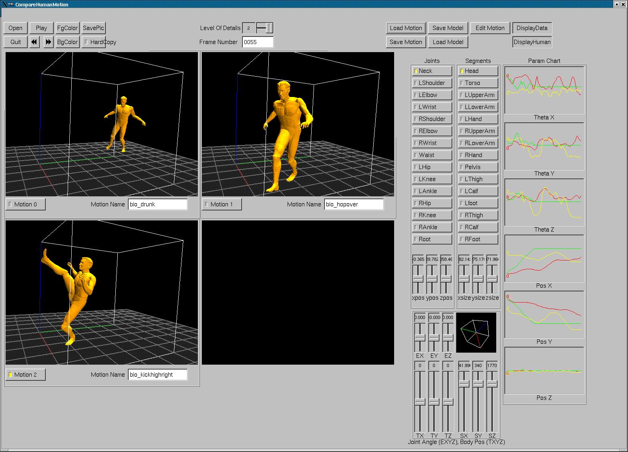The height and width of the screenshot is (452, 628).
Task: Click the DisplayHuman button
Action: 532,42
